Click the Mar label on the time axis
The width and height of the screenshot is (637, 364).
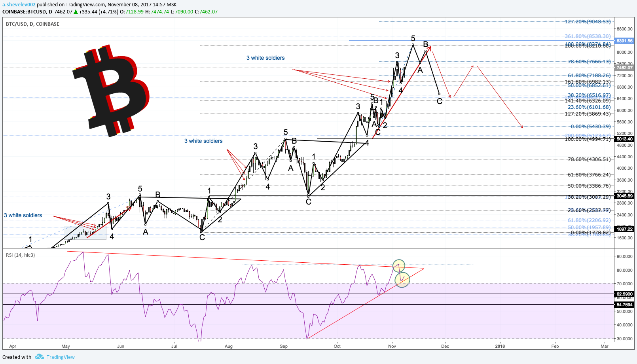coord(605,346)
